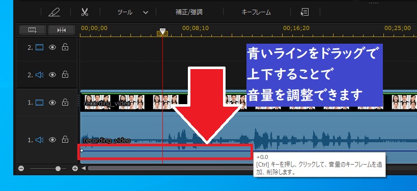417x191 pixels.
Task: Click the volume keyframe point at clip start
Action: coord(81,151)
